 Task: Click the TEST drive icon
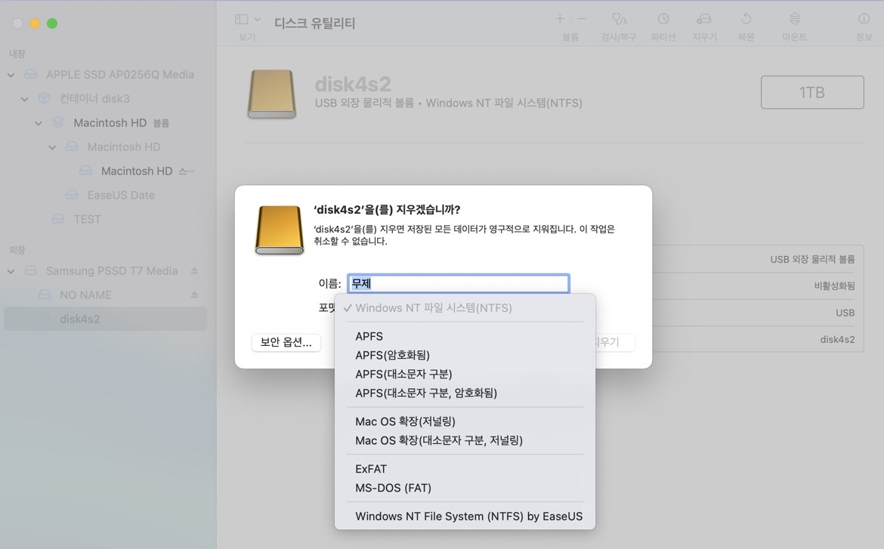58,219
